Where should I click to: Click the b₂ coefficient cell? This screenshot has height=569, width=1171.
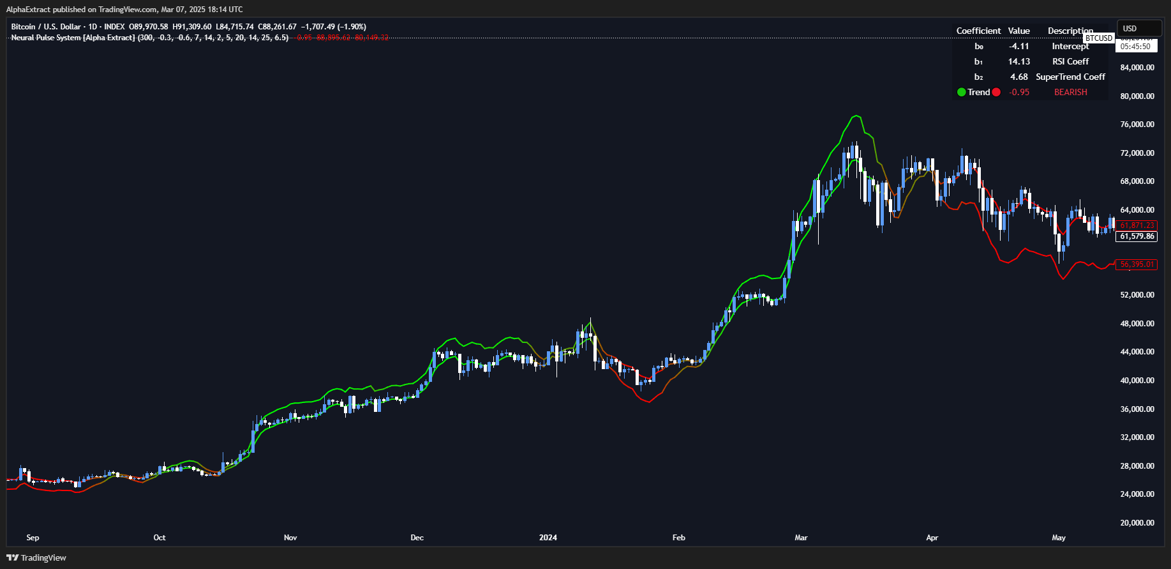pyautogui.click(x=979, y=77)
